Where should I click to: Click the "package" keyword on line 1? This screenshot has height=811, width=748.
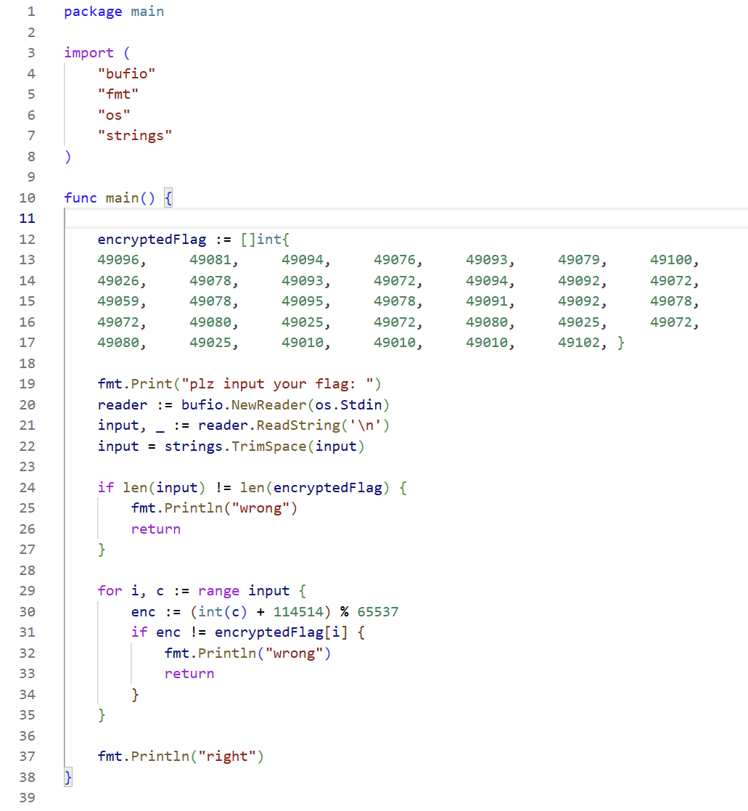[x=93, y=12]
